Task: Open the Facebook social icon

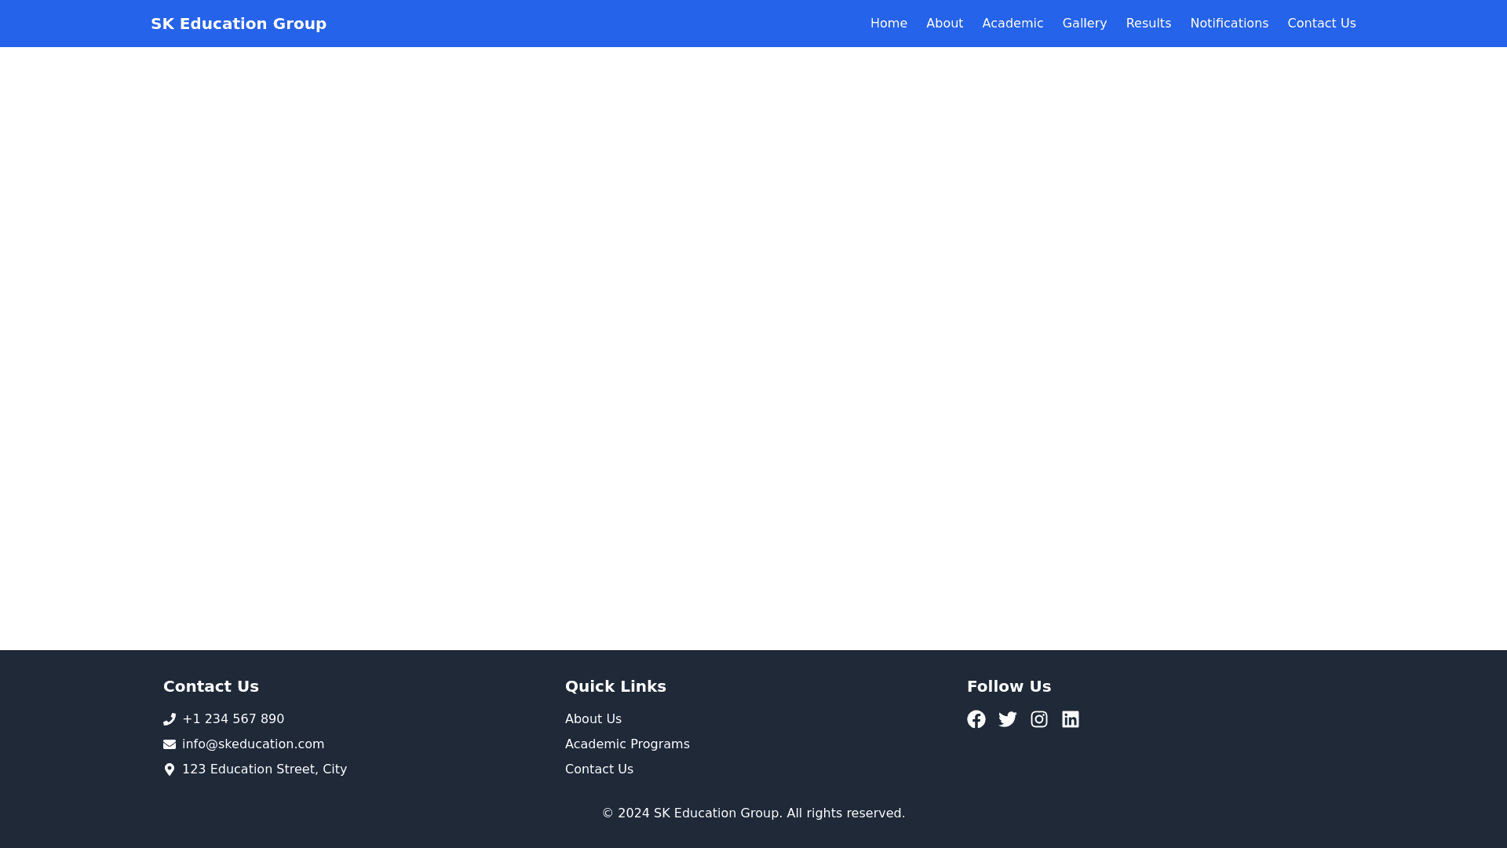Action: click(x=976, y=719)
